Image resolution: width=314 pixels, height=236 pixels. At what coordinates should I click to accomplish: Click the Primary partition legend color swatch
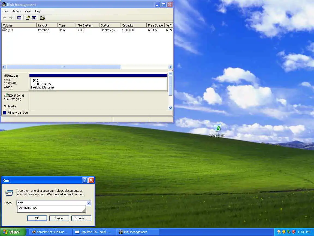pos(5,113)
